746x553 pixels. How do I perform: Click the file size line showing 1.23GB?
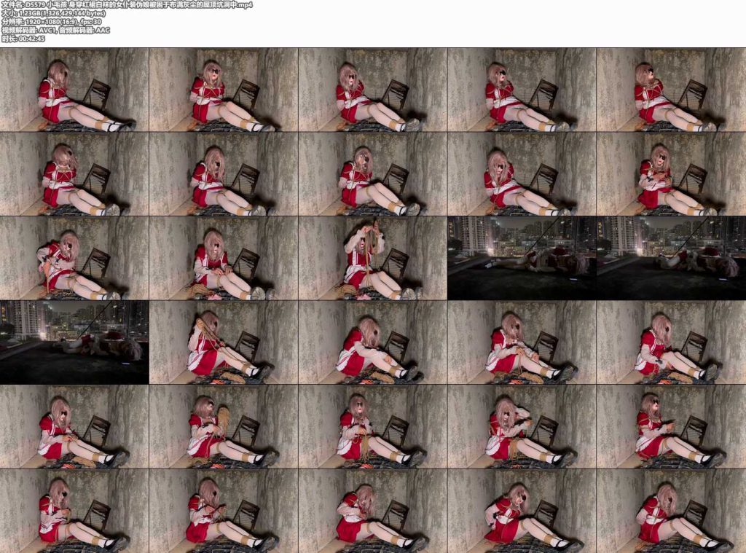click(x=53, y=13)
